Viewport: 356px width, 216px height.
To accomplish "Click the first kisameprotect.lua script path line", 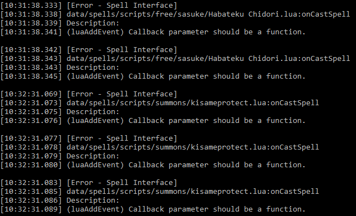I will [193, 103].
